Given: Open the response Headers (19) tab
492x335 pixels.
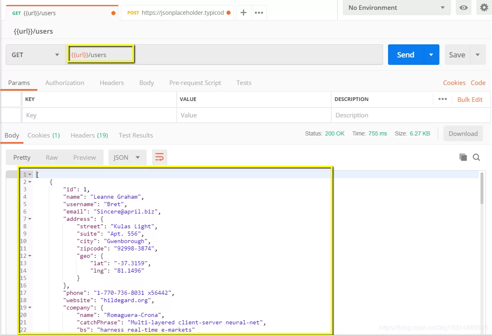Looking at the screenshot, I should (89, 135).
